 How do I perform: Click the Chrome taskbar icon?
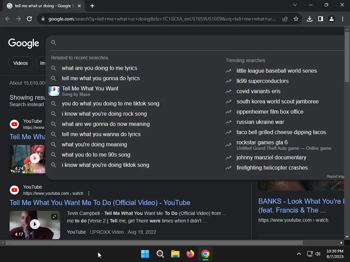point(205,254)
